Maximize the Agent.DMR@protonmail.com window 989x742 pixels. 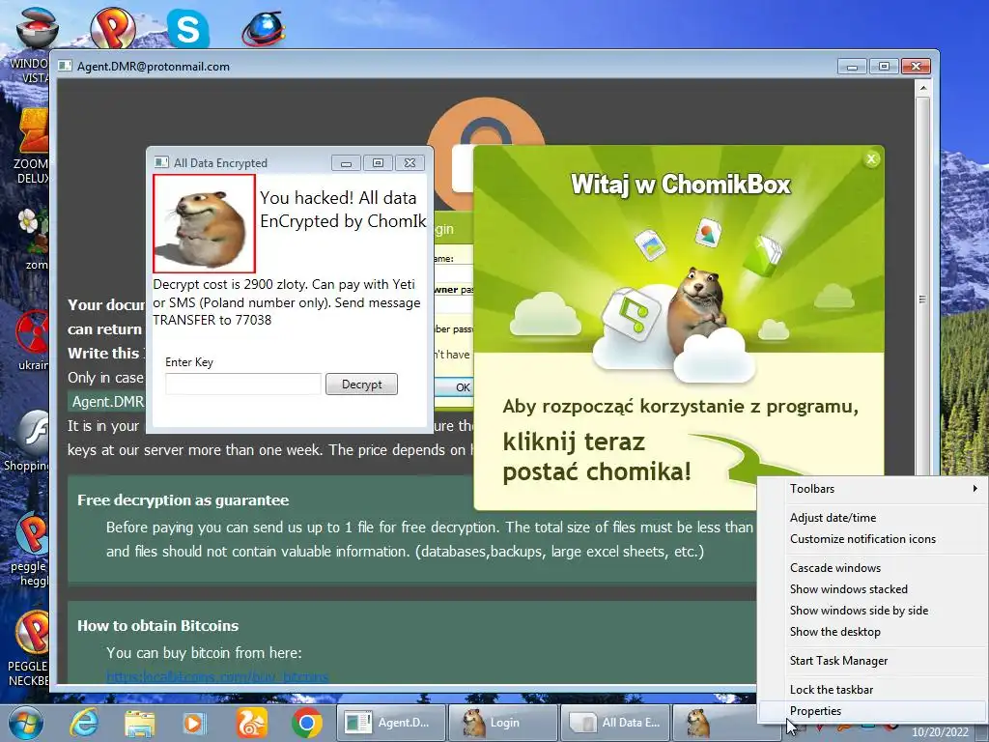(x=884, y=67)
